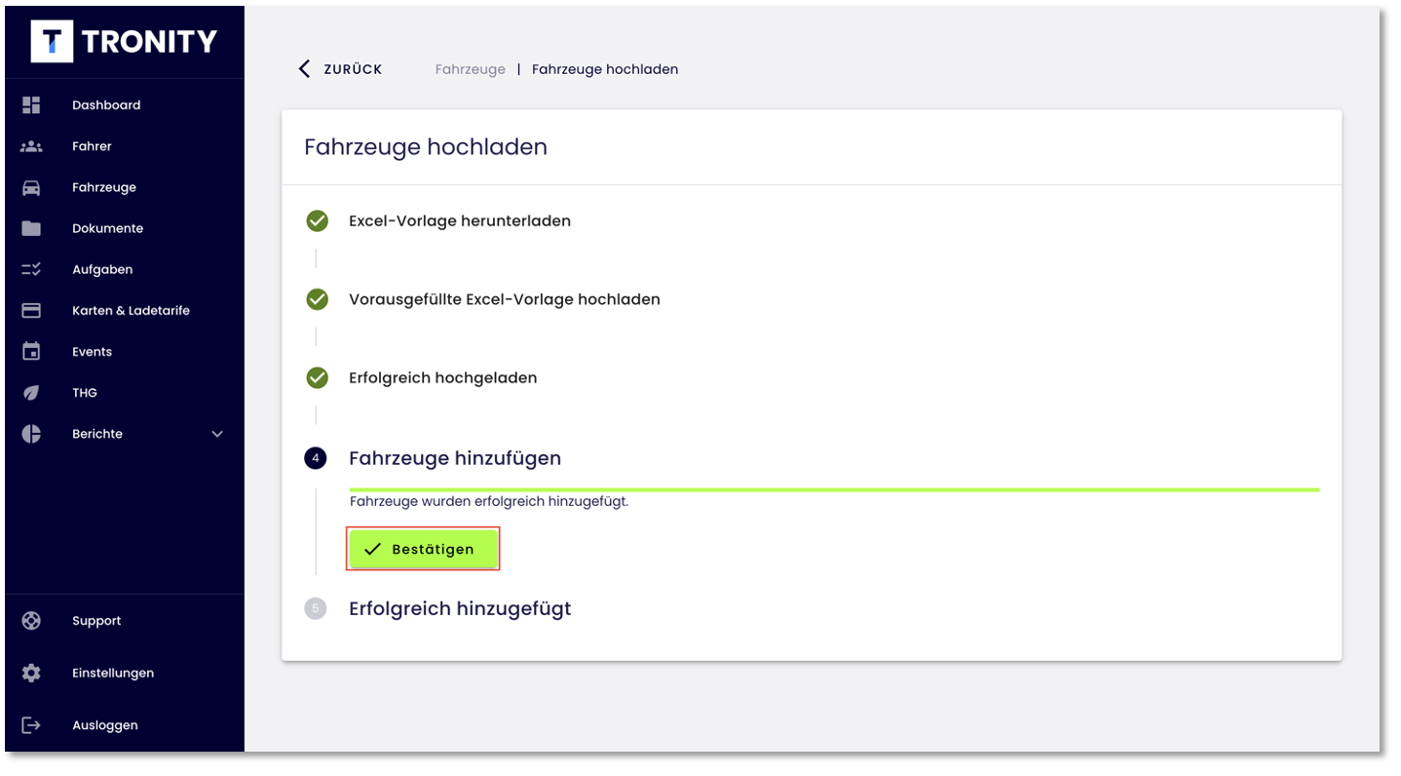Click the green upload progress bar
This screenshot has height=776, width=1401.
tap(834, 489)
